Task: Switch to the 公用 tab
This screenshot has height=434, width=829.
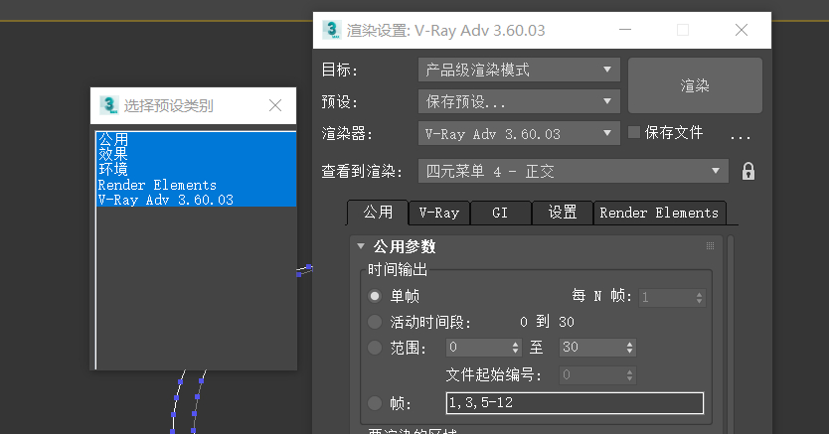Action: [378, 213]
